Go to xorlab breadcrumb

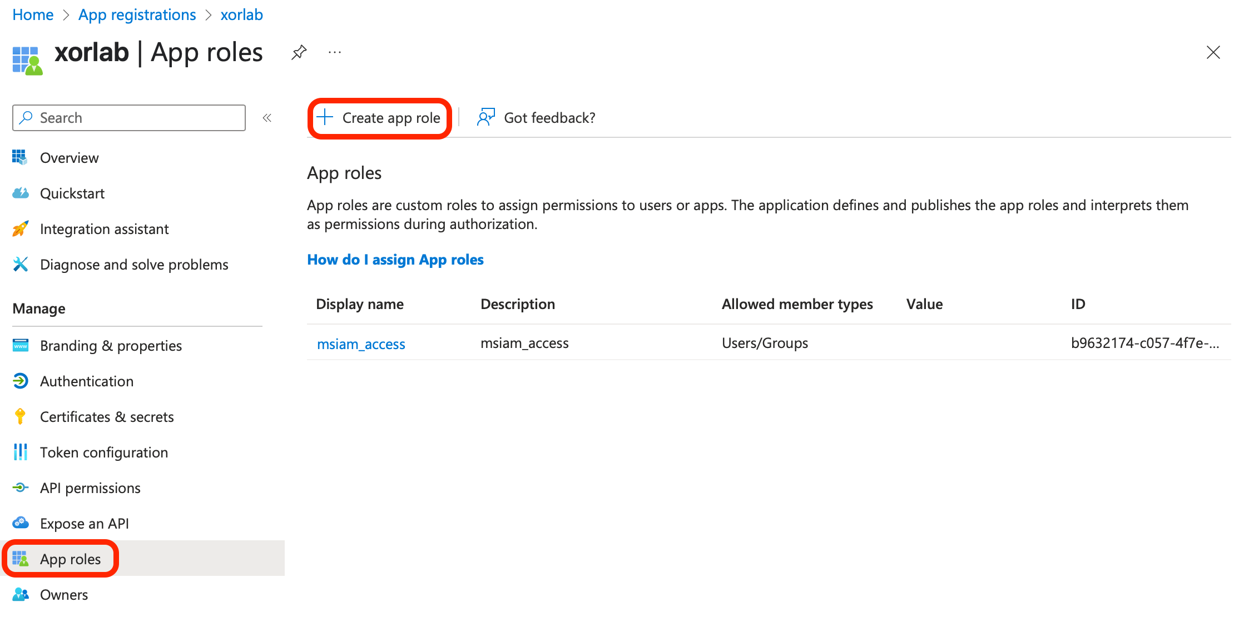click(242, 14)
